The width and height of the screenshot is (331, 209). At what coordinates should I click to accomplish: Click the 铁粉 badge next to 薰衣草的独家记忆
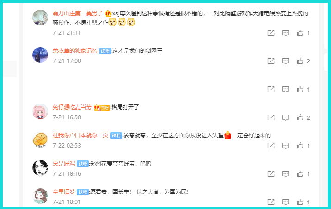tap(105, 51)
